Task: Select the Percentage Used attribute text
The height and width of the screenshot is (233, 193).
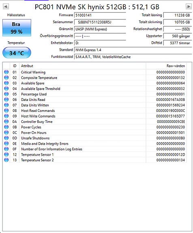Action: point(34,94)
